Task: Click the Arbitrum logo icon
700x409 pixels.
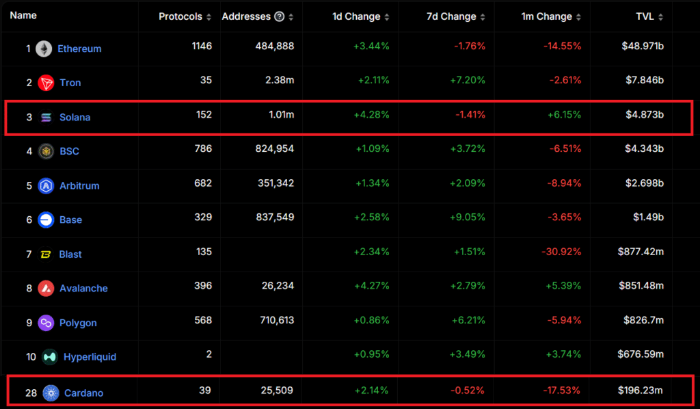Action: tap(46, 185)
